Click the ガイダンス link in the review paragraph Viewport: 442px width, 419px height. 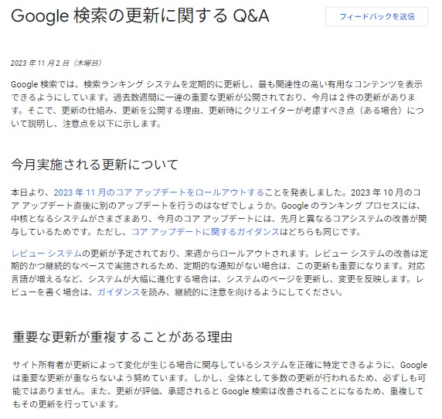point(119,292)
